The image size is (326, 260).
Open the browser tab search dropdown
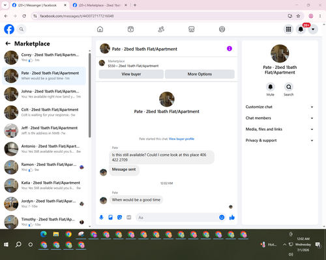click(x=5, y=5)
